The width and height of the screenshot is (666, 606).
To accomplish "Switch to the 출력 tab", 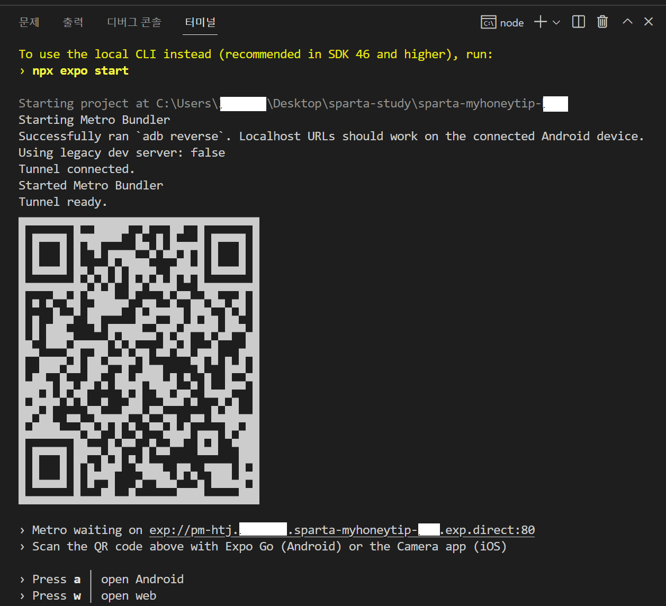I will (73, 22).
